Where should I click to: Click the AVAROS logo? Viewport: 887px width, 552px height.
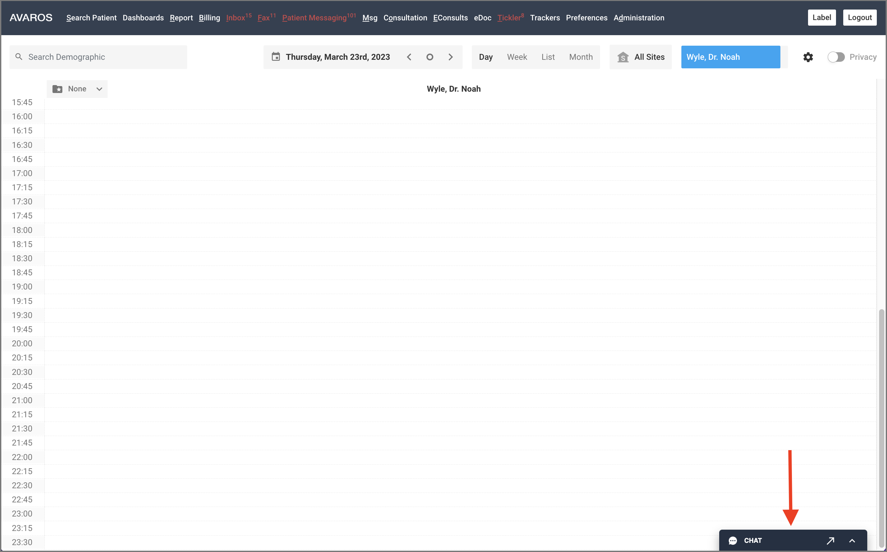[x=31, y=17]
